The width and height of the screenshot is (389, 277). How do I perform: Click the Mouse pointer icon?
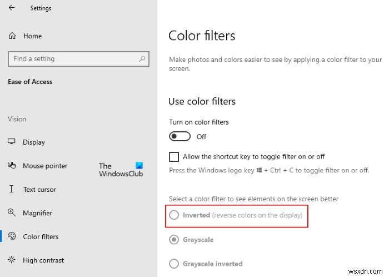(12, 166)
